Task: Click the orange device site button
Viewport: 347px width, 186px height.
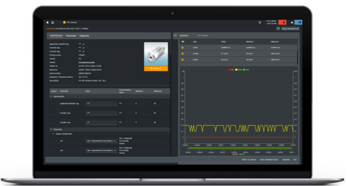Action: 156,69
